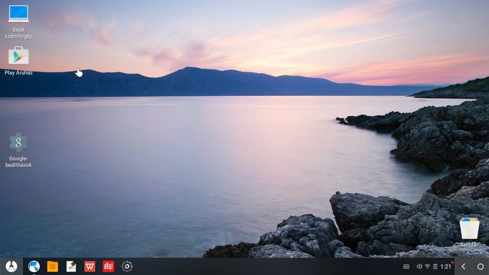Open the Wi-Fi network indicator
This screenshot has height=275, width=489.
point(427,266)
